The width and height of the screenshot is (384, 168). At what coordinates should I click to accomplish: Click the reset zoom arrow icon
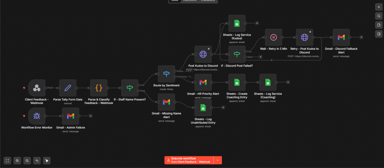(37, 160)
